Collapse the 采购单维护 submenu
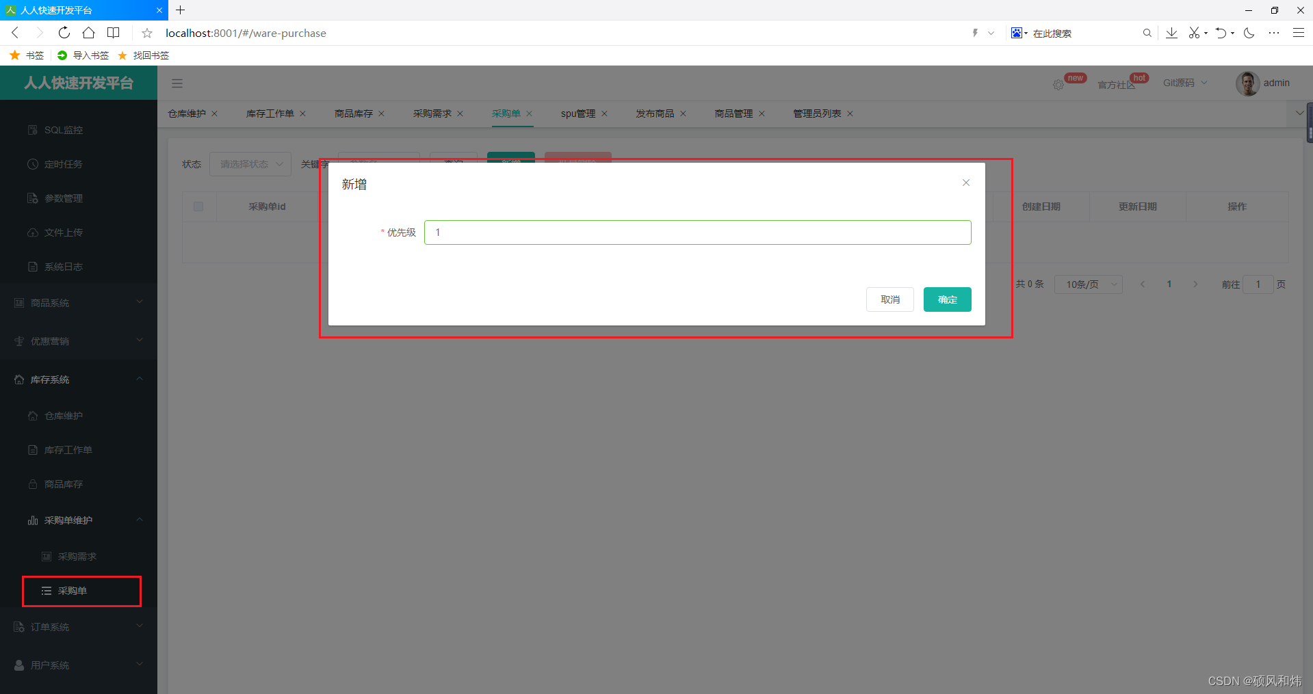This screenshot has width=1313, height=694. [x=79, y=520]
